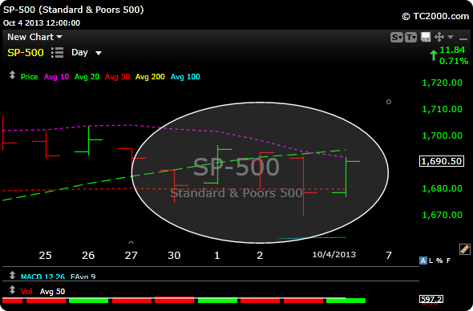
Task: Toggle percent scale % button
Action: (439, 261)
